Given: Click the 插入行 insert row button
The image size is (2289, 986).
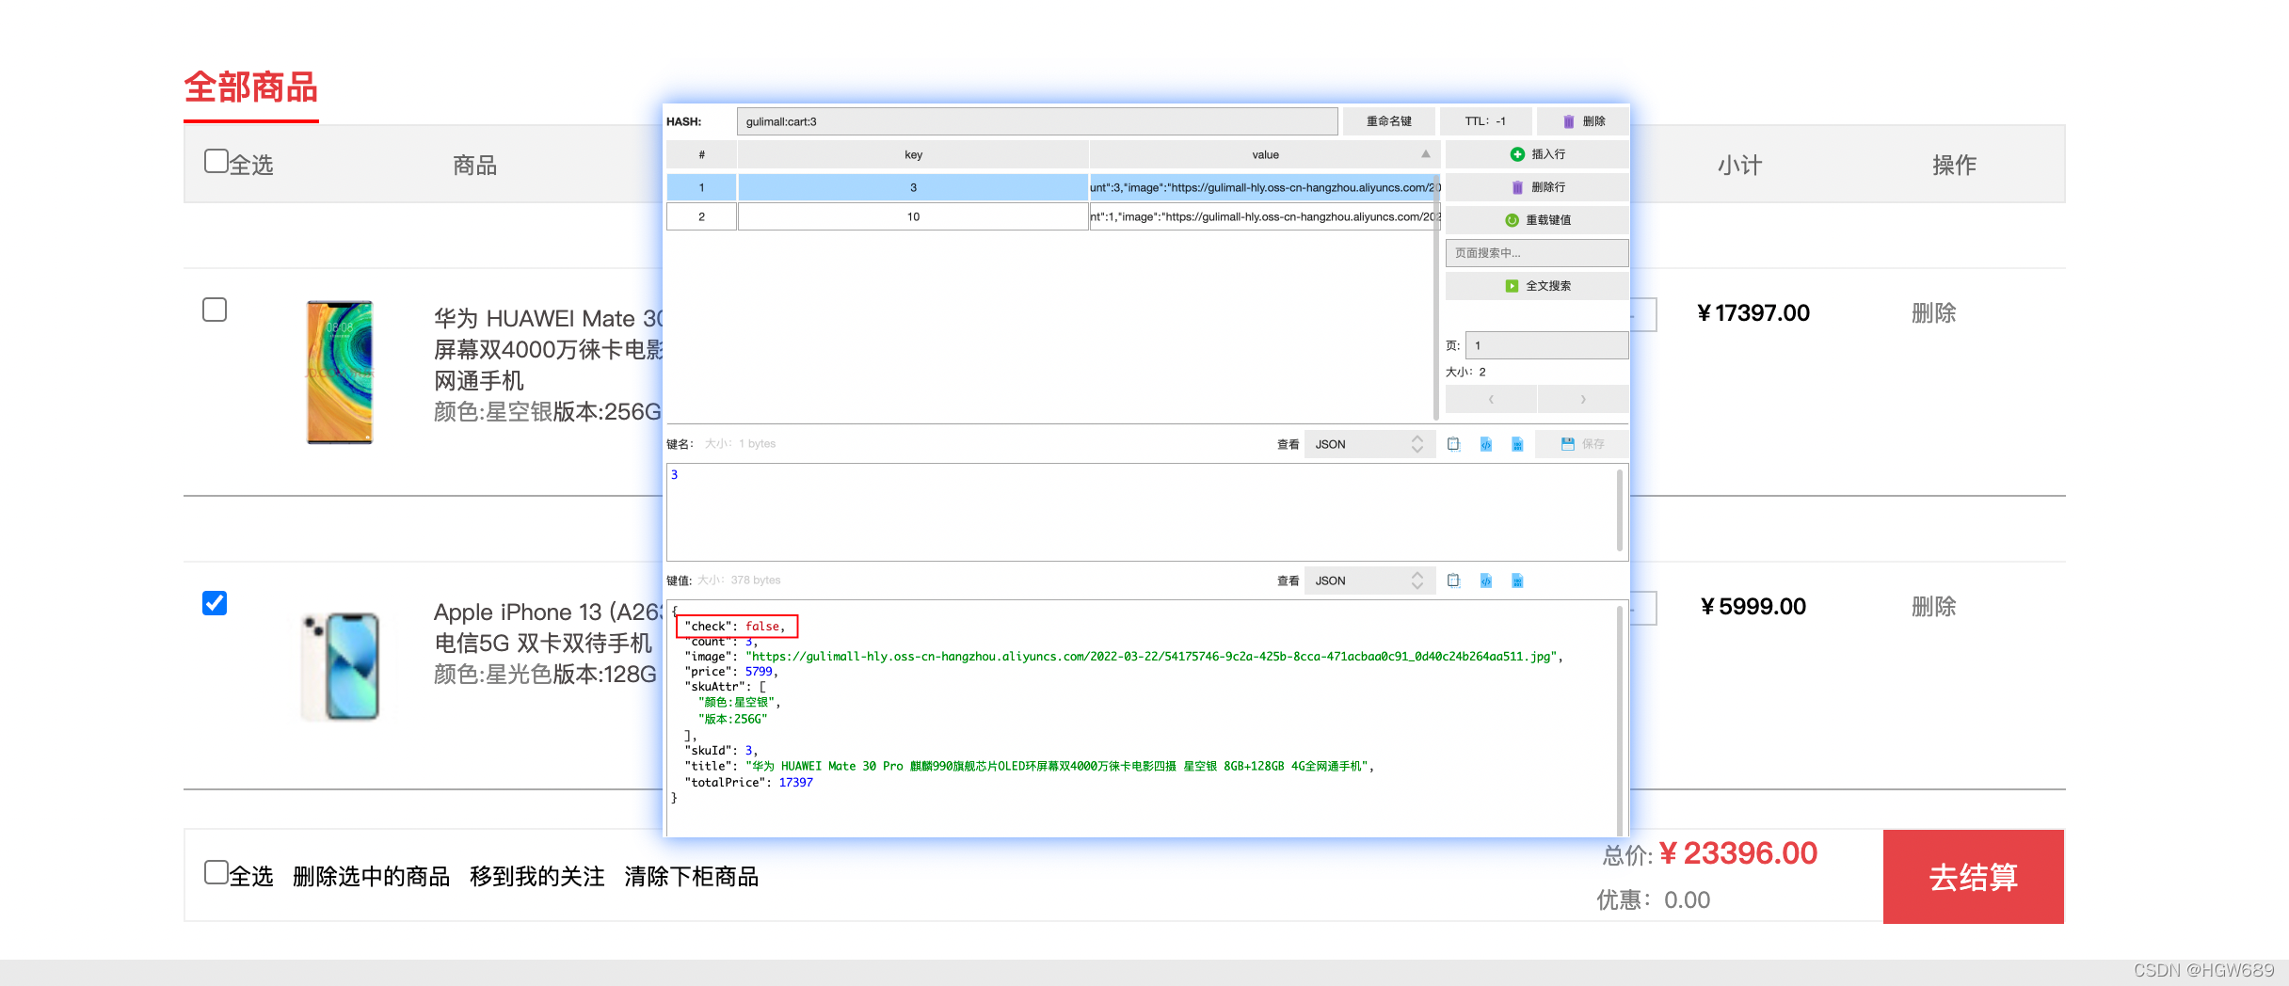Looking at the screenshot, I should [1537, 154].
